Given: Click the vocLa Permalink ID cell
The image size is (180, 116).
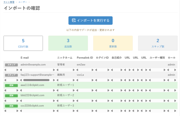Looking at the screenshot, I should pyautogui.click(x=80, y=75).
